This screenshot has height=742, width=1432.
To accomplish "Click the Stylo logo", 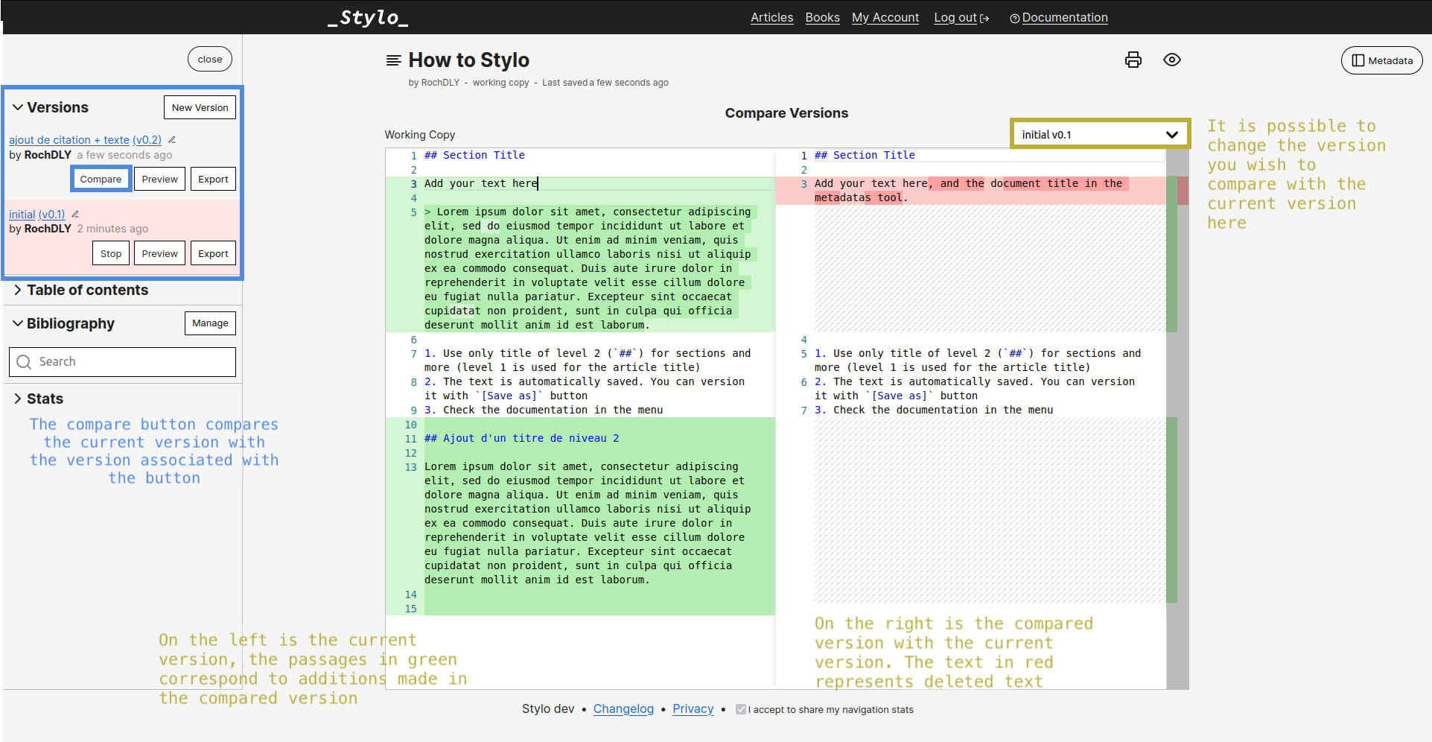I will 368,17.
